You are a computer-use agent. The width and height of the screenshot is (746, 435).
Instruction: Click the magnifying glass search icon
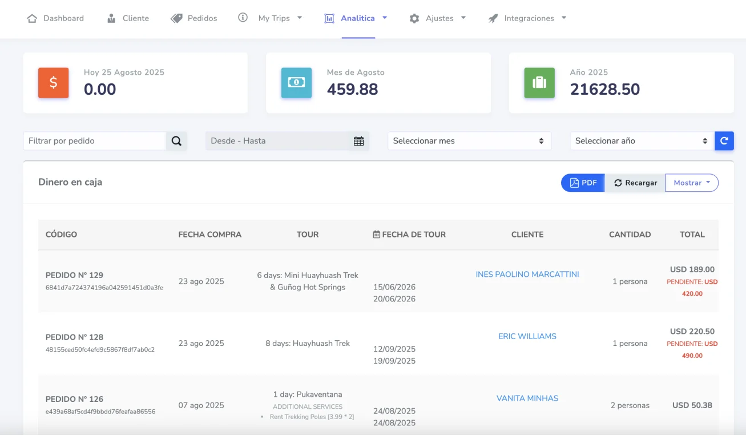pos(176,141)
